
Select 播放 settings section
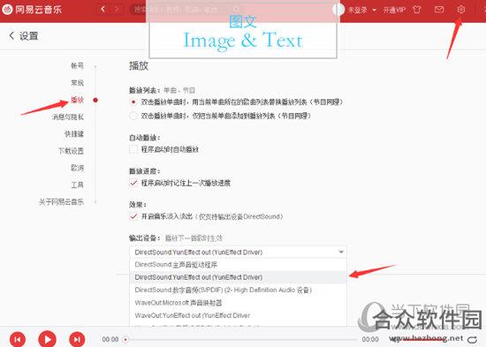(77, 100)
